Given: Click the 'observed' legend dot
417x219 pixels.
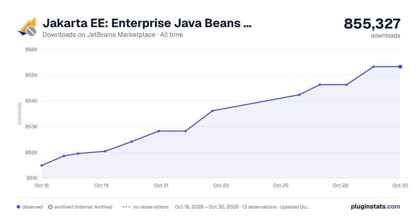Looking at the screenshot, I should click(x=18, y=207).
